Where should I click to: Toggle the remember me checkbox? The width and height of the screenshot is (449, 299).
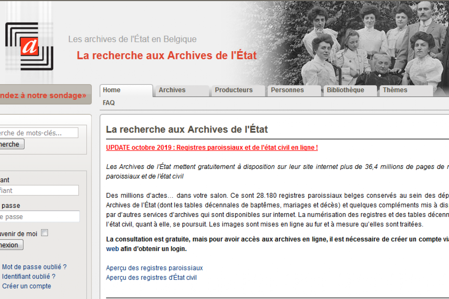click(45, 233)
